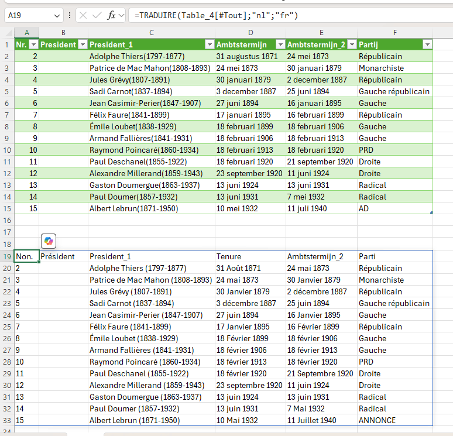Select column C header
This screenshot has width=453, height=436.
(x=152, y=33)
